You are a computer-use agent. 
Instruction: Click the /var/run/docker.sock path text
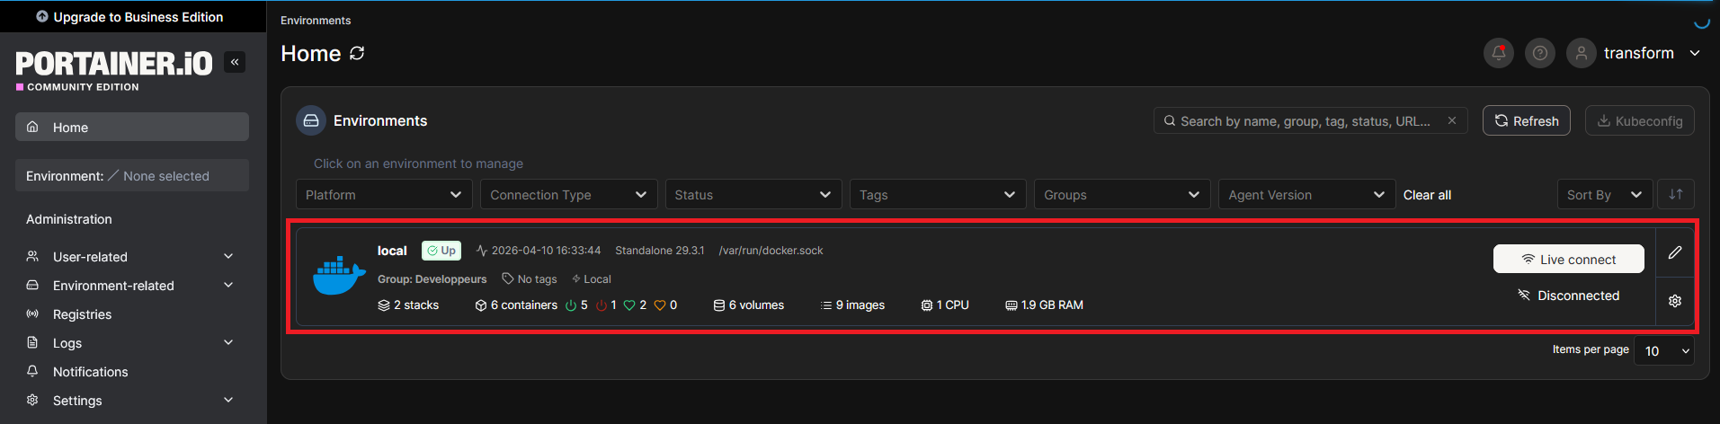tap(771, 251)
